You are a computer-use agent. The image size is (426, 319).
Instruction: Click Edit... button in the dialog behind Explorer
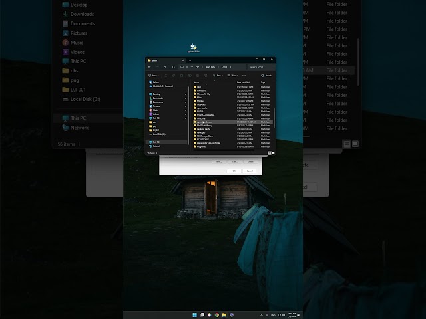click(x=234, y=161)
